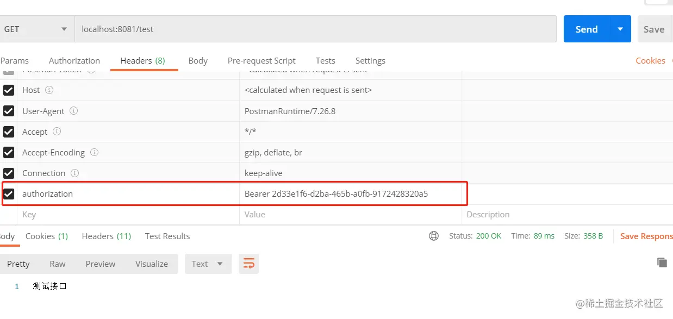Click the Host calculated value cell

(x=351, y=90)
